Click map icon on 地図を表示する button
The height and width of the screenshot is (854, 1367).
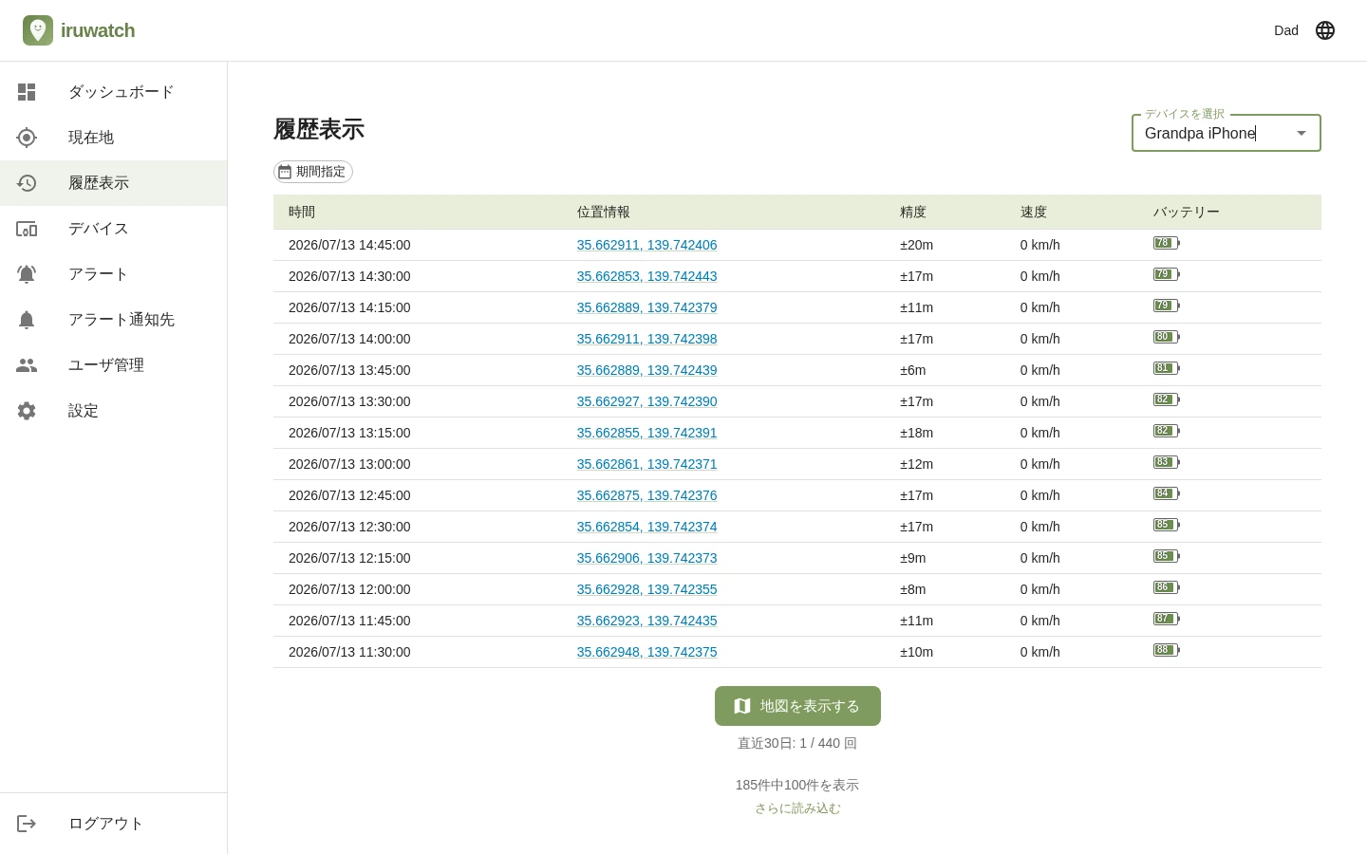(742, 706)
